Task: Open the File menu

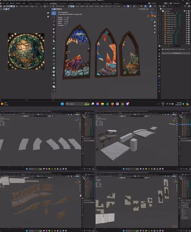Action: pyautogui.click(x=3, y=3)
